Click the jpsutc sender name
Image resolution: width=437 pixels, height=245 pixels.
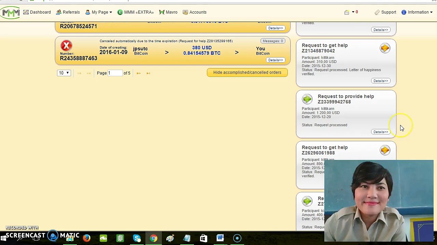coord(140,49)
